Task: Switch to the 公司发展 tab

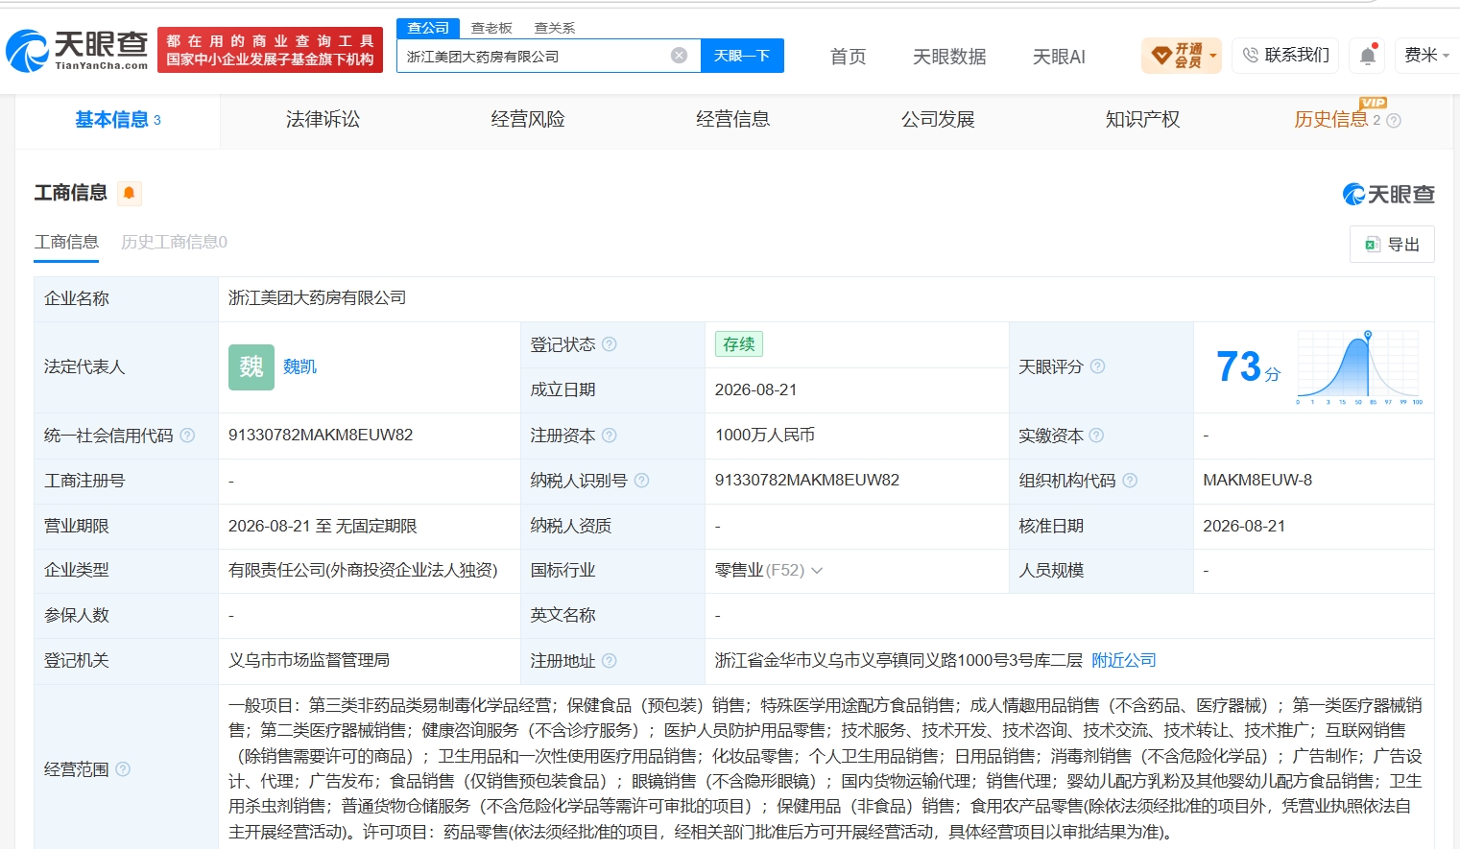Action: click(938, 120)
